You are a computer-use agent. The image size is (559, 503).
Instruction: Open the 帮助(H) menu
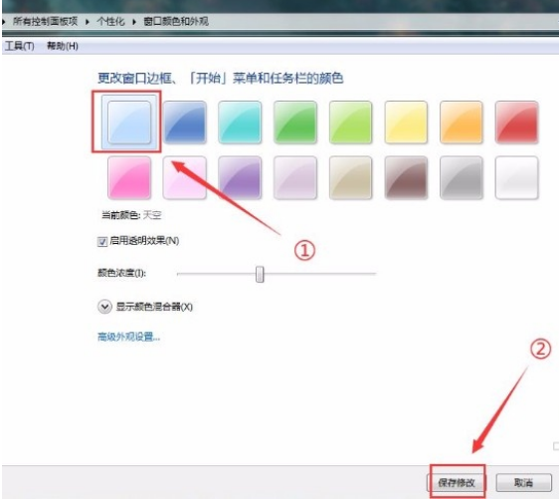(63, 46)
